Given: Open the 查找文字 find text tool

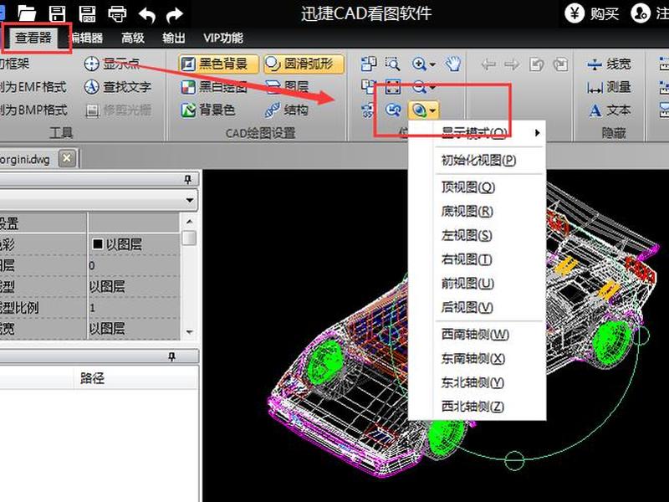Looking at the screenshot, I should tap(118, 87).
